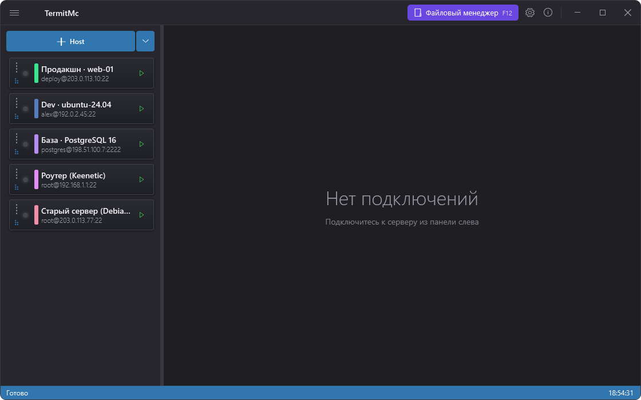Minimize the TermitMc window
641x400 pixels.
pyautogui.click(x=577, y=13)
